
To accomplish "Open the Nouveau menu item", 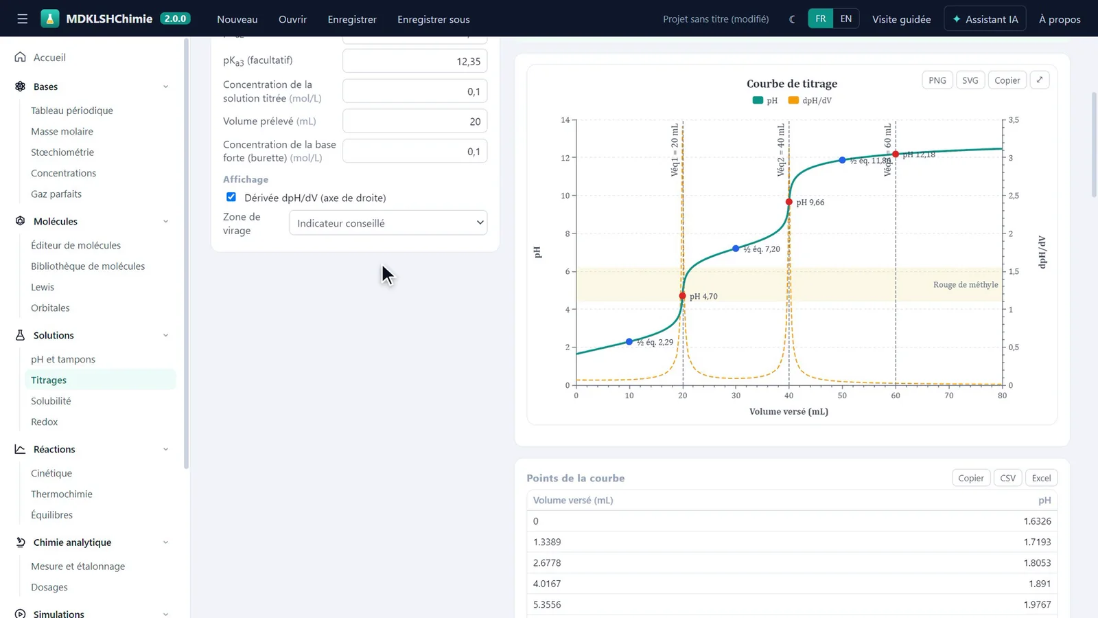I will [237, 19].
